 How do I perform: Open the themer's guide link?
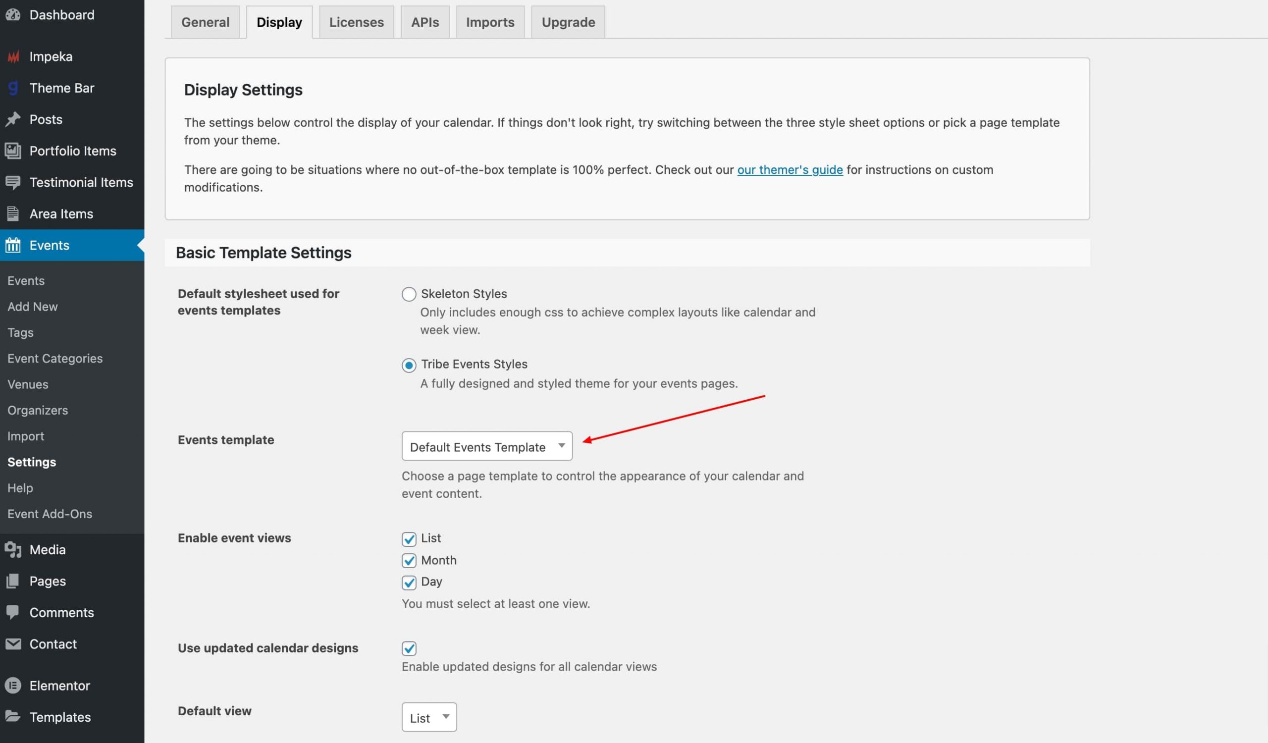790,169
